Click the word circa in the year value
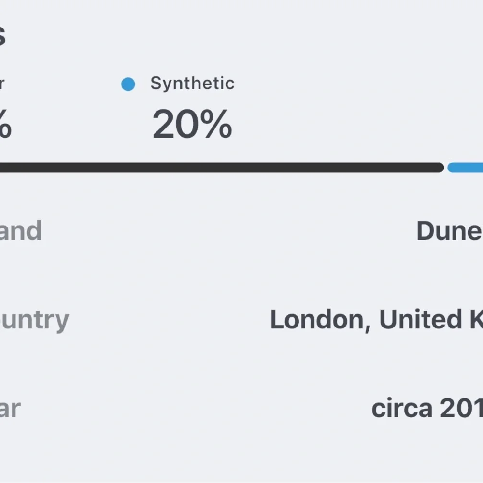Viewport: 483px width, 483px height. click(x=402, y=409)
